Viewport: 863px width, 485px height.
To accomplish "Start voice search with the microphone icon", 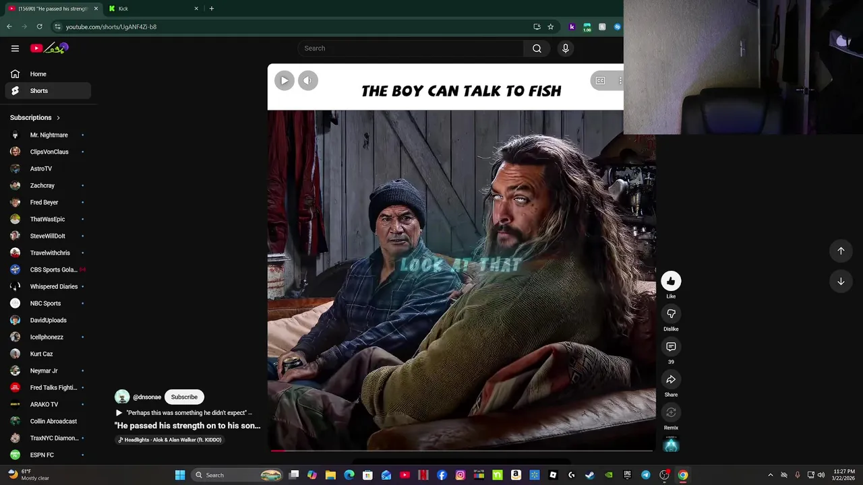I will click(566, 48).
